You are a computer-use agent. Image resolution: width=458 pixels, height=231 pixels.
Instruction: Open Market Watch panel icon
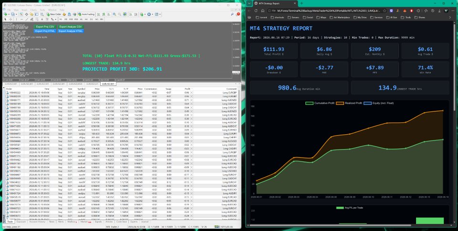pyautogui.click(x=21, y=14)
